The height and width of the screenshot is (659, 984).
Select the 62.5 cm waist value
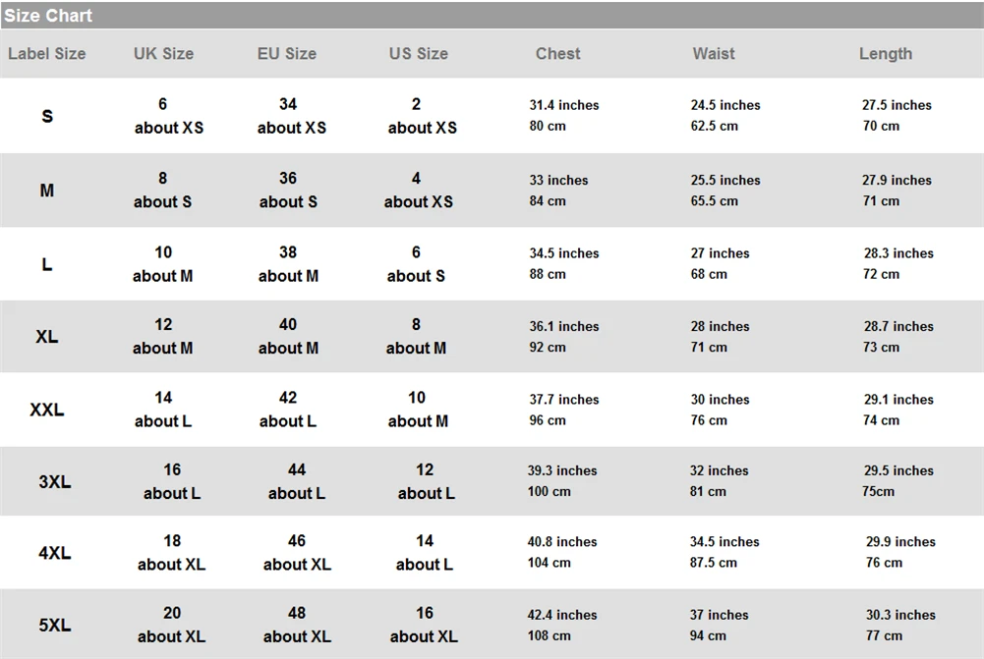(x=714, y=126)
